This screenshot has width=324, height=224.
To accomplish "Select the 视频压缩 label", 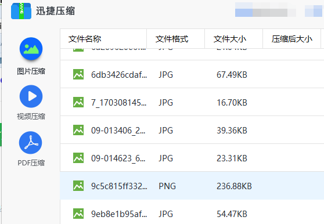I will [x=31, y=117].
